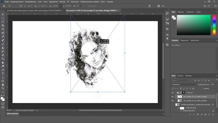Toggle the link between width and height scale
This screenshot has width=218, height=123.
61,6
